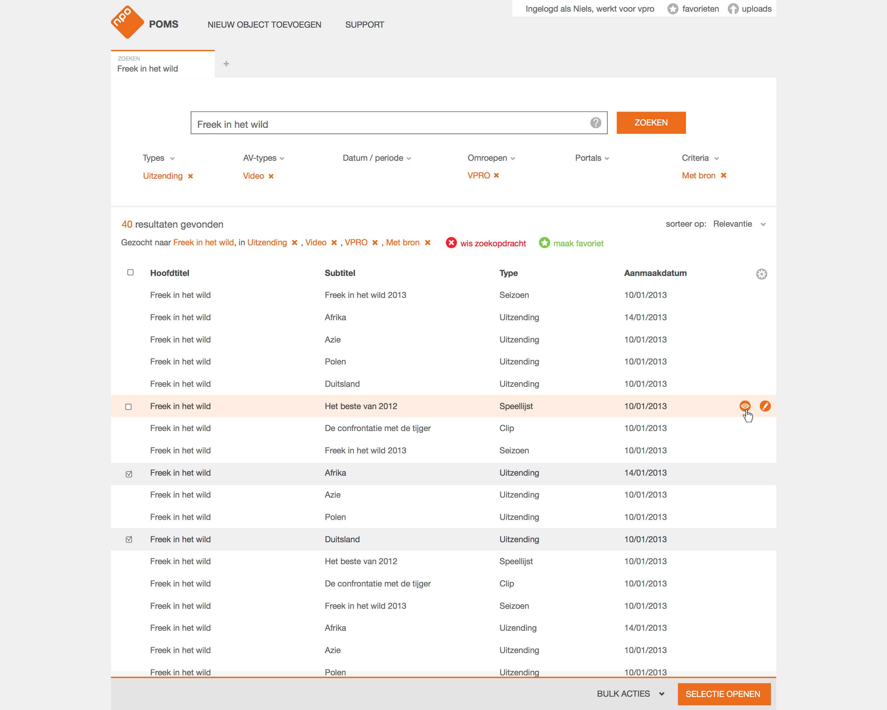Click the red wis zoekopdracht icon
Screen dimensions: 887x710
[x=451, y=243]
